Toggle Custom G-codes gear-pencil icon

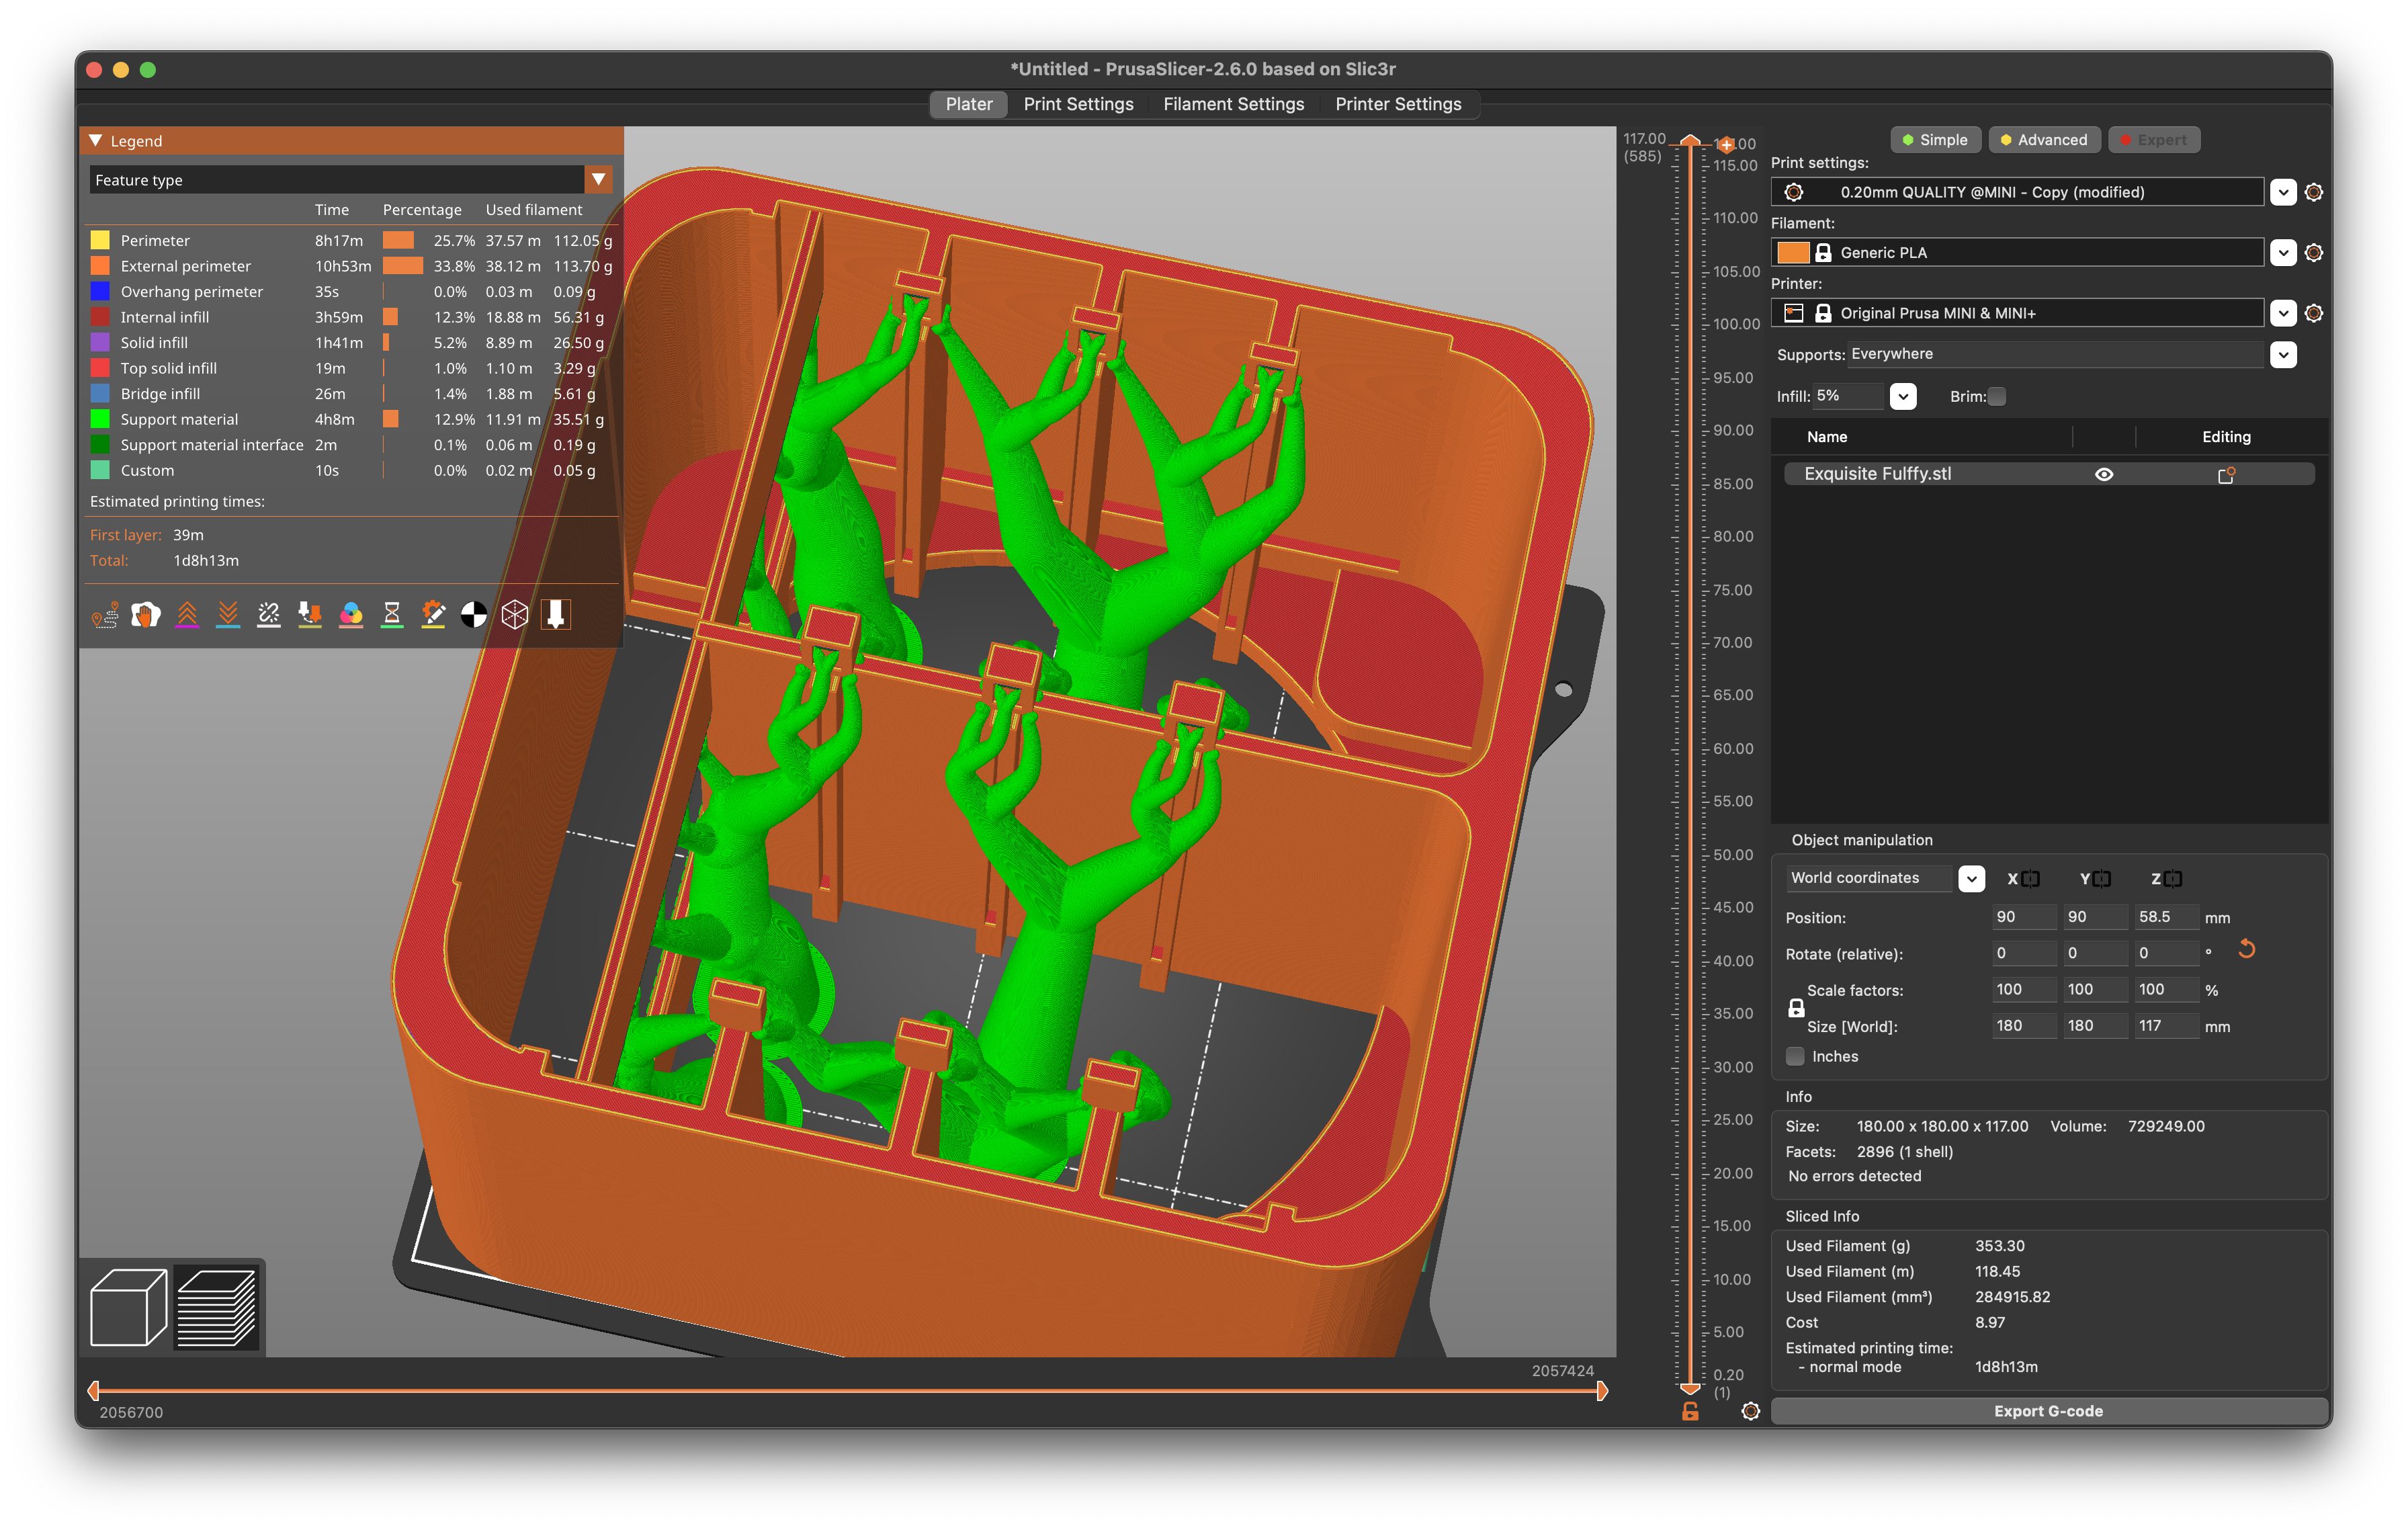(x=433, y=615)
